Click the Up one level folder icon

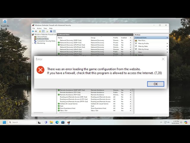40,31
